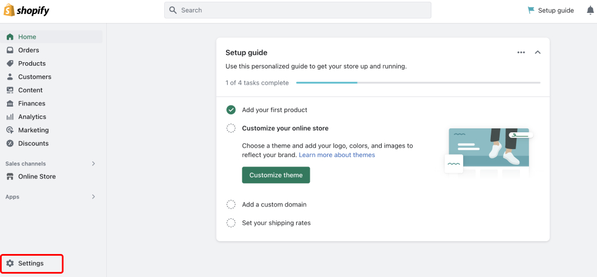
Task: Click the Setup guide flag icon
Action: tap(531, 10)
